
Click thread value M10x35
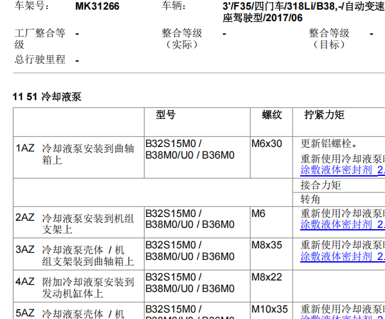269,309
